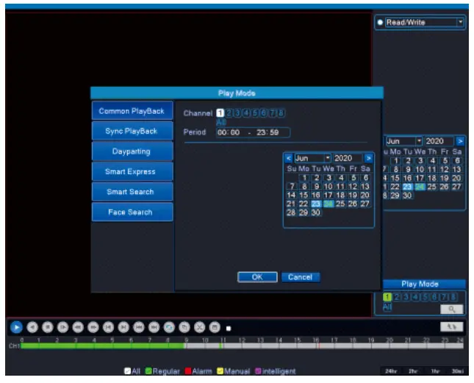Select Sync PlayBack mode
474x383 pixels.
(x=132, y=131)
